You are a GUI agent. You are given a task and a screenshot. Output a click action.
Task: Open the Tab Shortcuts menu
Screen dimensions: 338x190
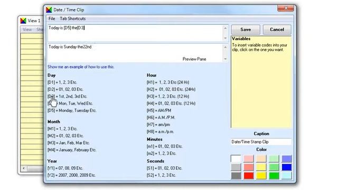pos(73,18)
